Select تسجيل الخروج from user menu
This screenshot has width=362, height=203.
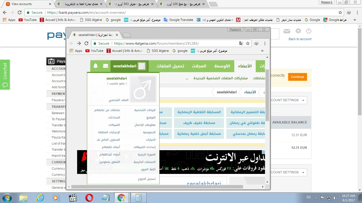[147, 179]
